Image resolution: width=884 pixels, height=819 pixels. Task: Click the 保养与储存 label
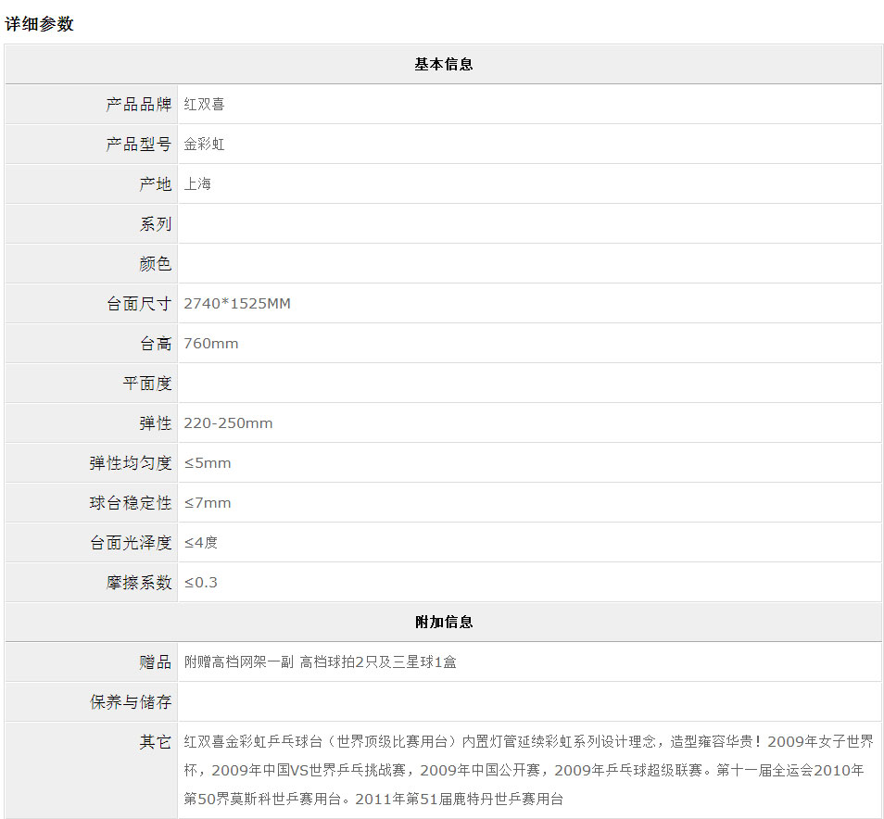tap(131, 702)
